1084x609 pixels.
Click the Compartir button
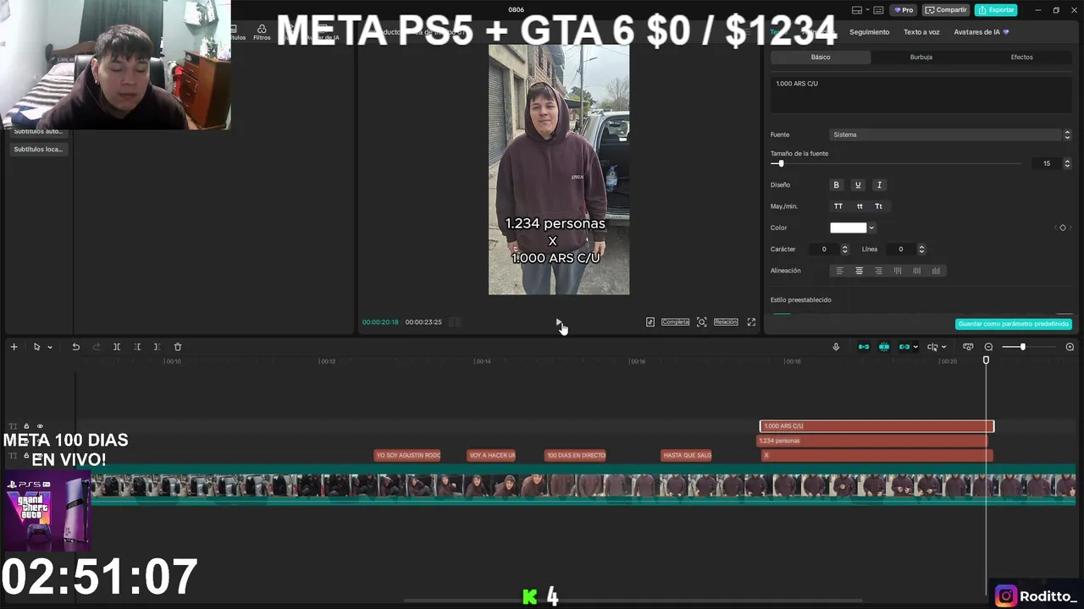point(946,10)
